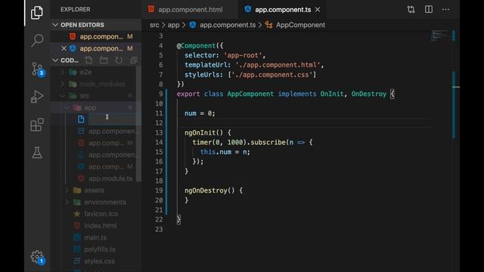The width and height of the screenshot is (484, 272).
Task: Select HTML file in Open Editors list
Action: [96, 37]
